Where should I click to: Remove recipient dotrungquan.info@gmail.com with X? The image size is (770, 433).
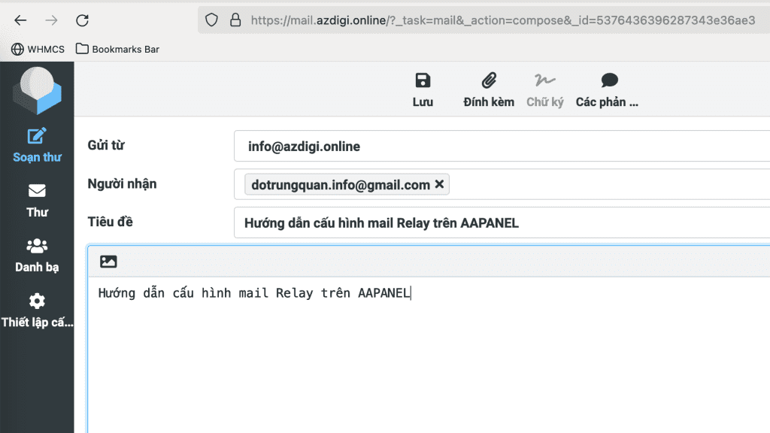tap(440, 184)
